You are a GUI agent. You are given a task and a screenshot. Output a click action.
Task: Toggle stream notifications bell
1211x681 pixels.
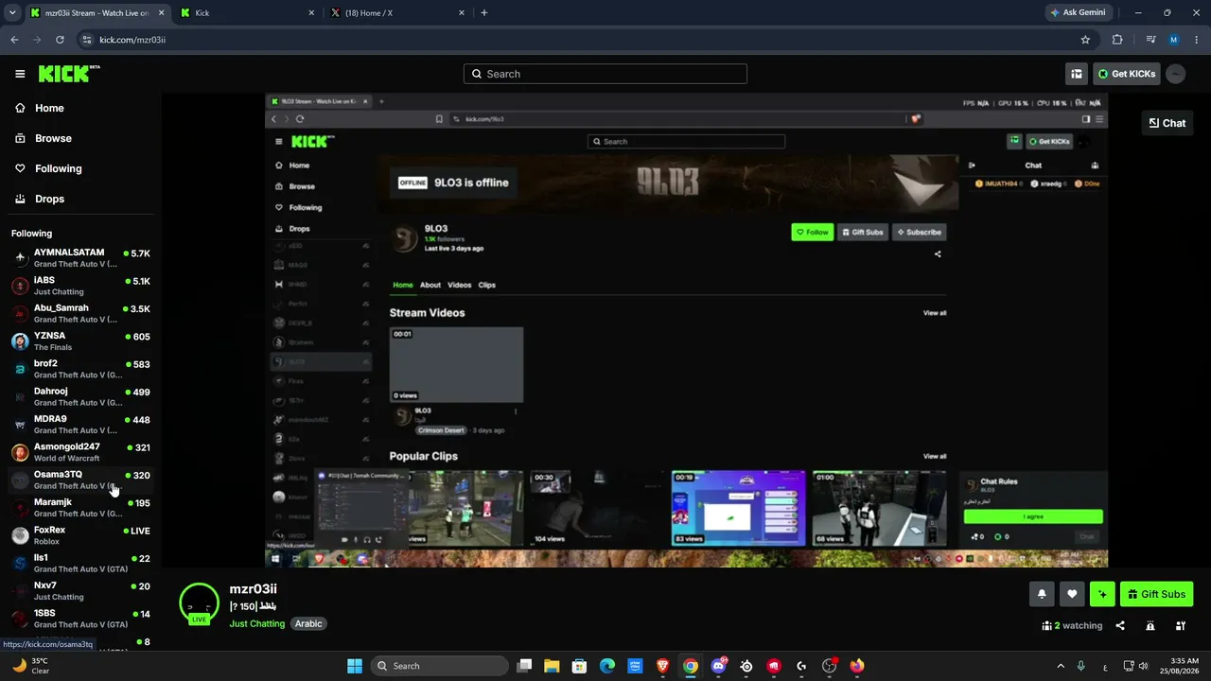[1042, 594]
